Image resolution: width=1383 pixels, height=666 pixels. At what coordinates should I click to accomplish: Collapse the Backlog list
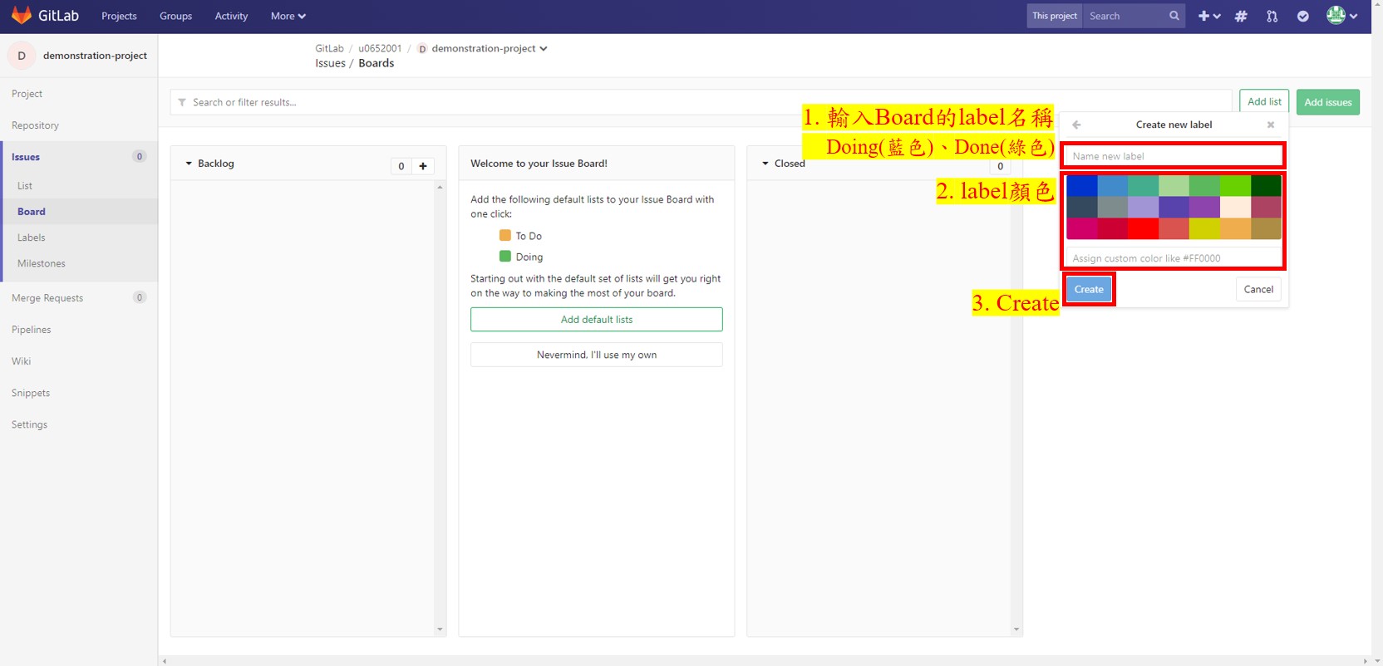(x=189, y=164)
